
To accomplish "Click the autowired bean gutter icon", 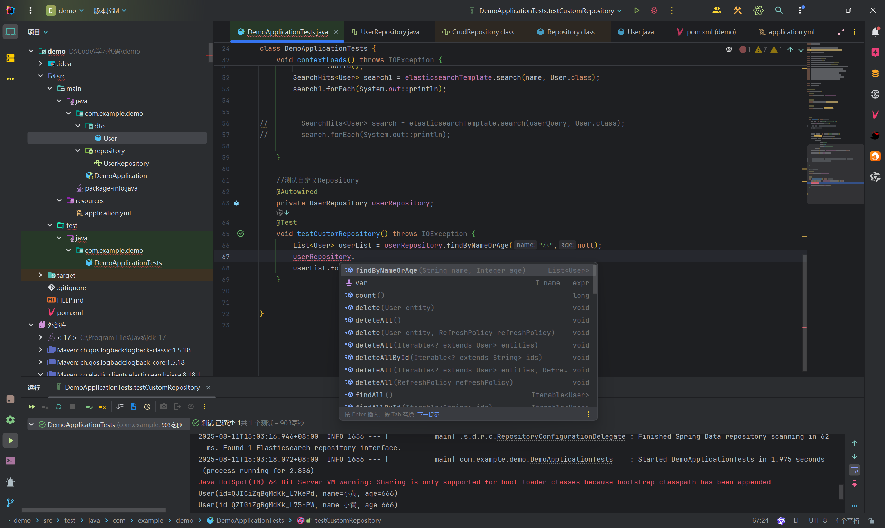I will coord(236,203).
